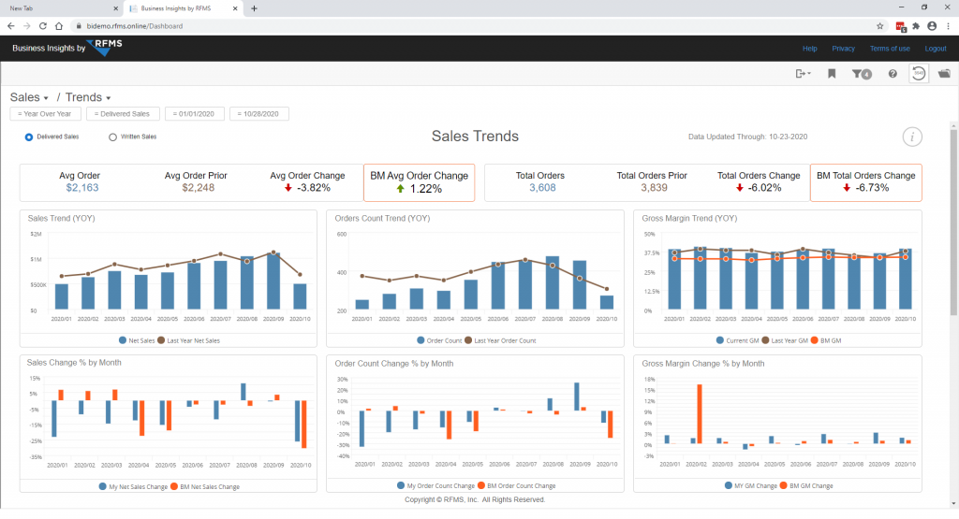Viewport: 959px width, 519px height.
Task: Click the reset timer refresh icon
Action: pos(918,74)
